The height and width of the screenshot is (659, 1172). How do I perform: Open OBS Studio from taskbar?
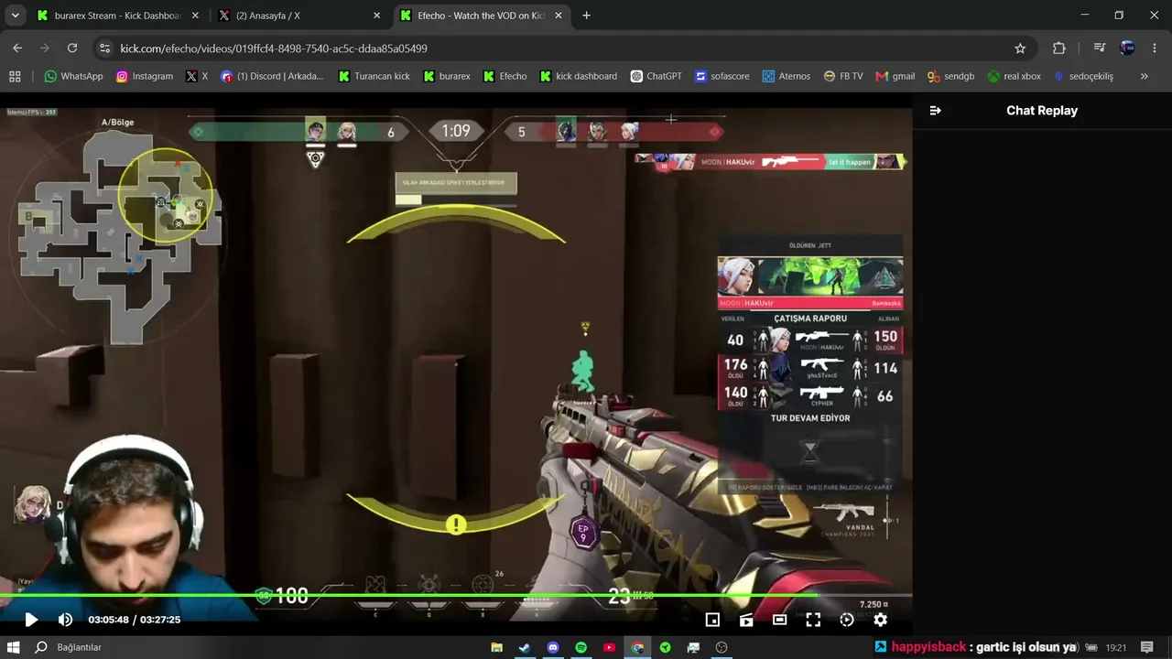(x=722, y=647)
